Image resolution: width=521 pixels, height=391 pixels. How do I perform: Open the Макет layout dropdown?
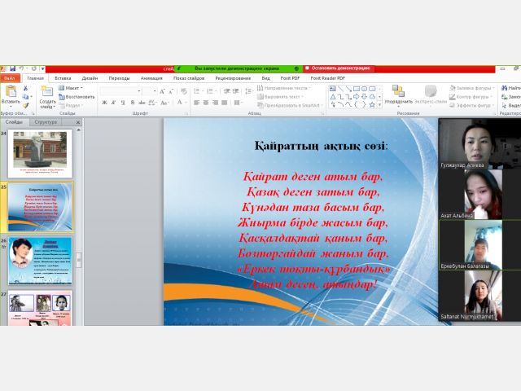(x=71, y=88)
